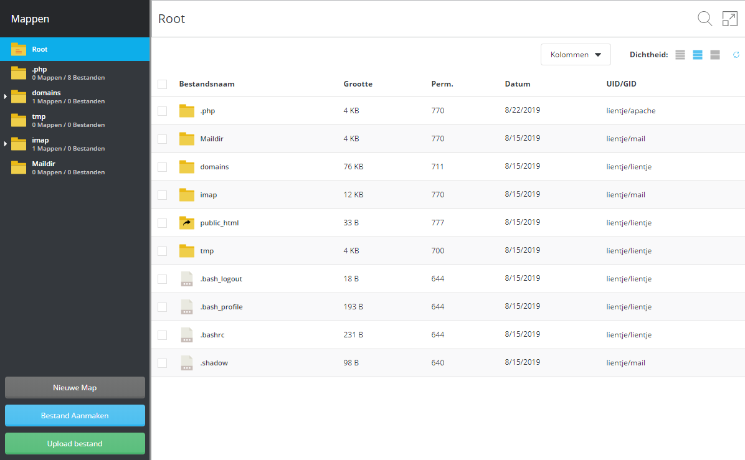Viewport: 745px width, 460px height.
Task: Check the select-all checkbox in header
Action: [x=163, y=84]
